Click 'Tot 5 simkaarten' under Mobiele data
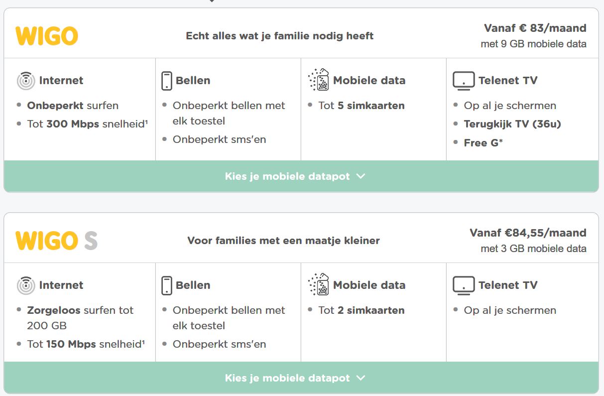604x396 pixels. 362,106
